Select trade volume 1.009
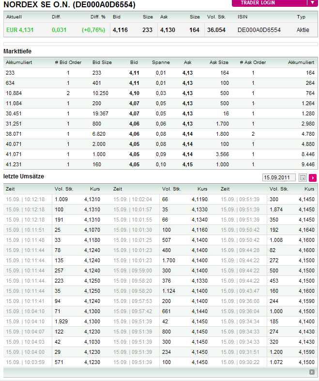 (x=61, y=200)
